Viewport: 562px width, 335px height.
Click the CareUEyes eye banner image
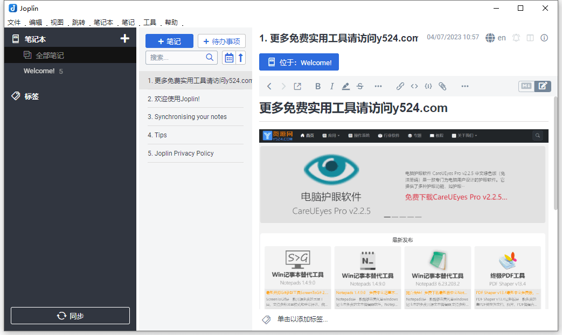[x=331, y=169]
